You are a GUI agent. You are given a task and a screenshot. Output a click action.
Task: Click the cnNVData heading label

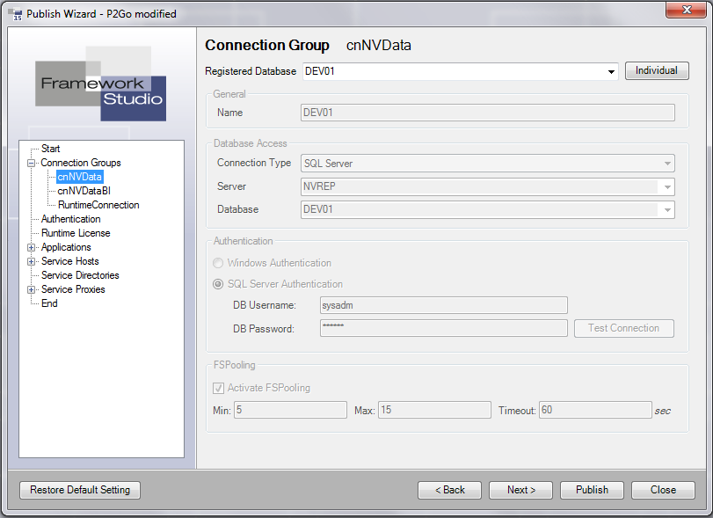(x=379, y=46)
